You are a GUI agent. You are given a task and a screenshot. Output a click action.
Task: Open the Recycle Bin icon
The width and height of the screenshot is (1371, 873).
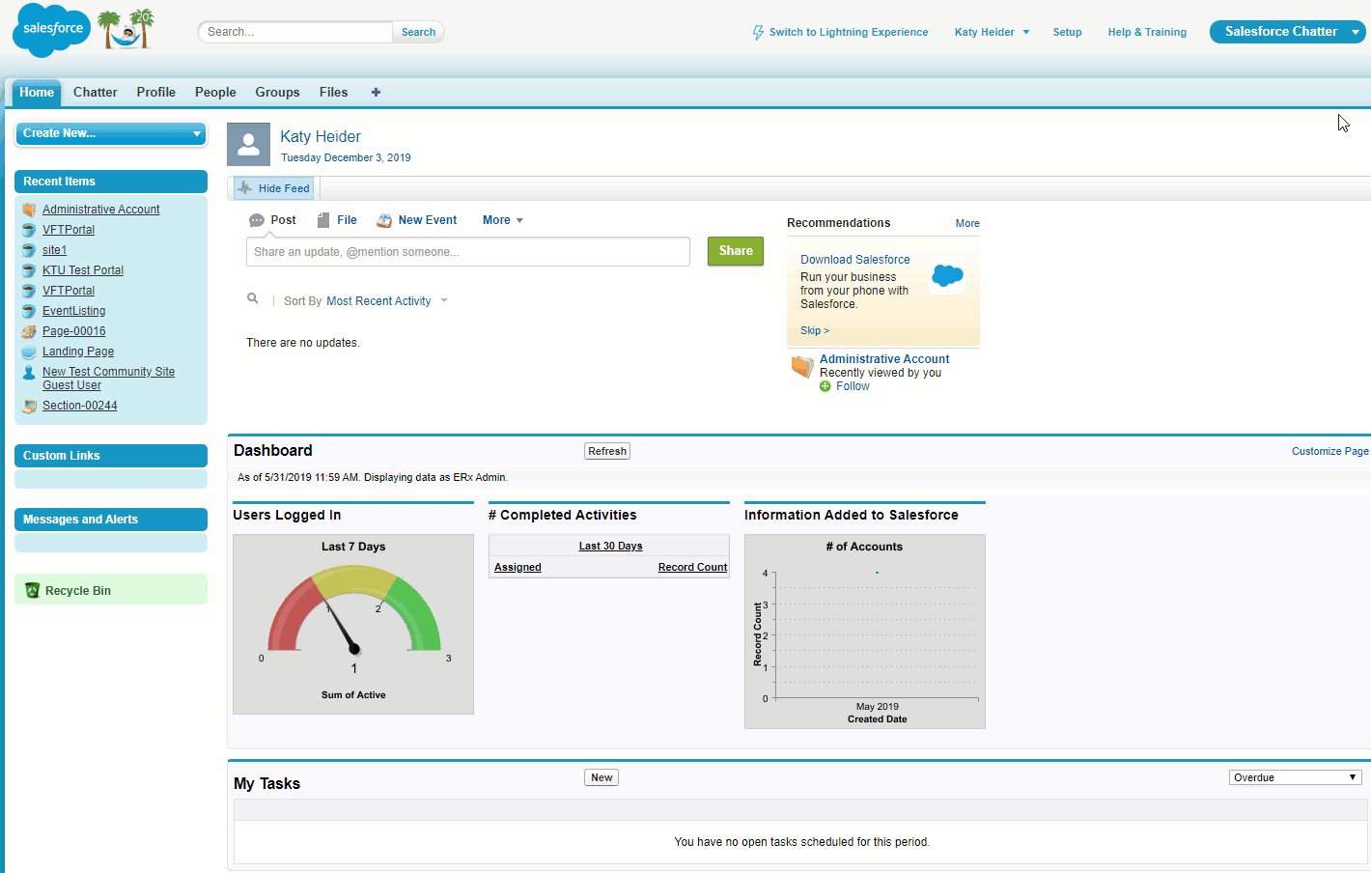click(x=32, y=591)
